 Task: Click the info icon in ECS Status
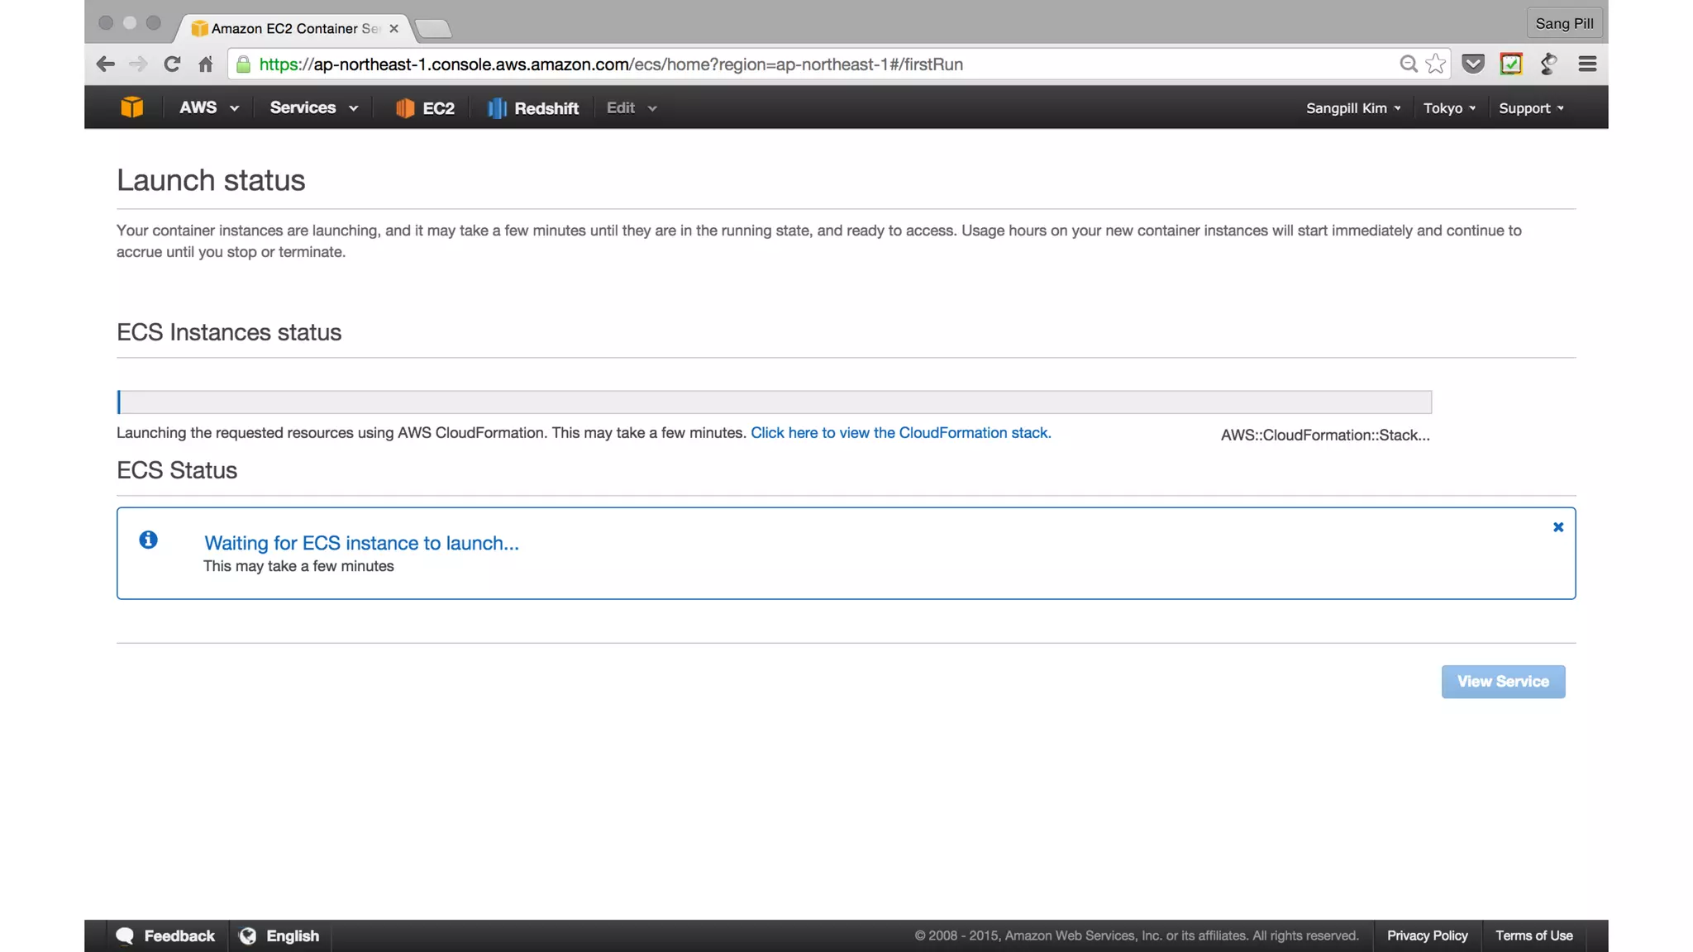pyautogui.click(x=149, y=540)
